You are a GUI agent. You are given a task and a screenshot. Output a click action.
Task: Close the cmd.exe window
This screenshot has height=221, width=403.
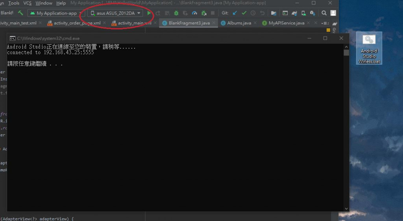coord(341,38)
